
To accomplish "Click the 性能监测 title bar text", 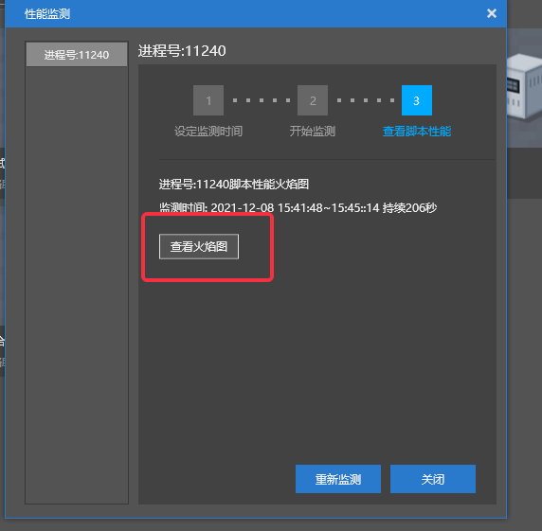I will point(47,14).
